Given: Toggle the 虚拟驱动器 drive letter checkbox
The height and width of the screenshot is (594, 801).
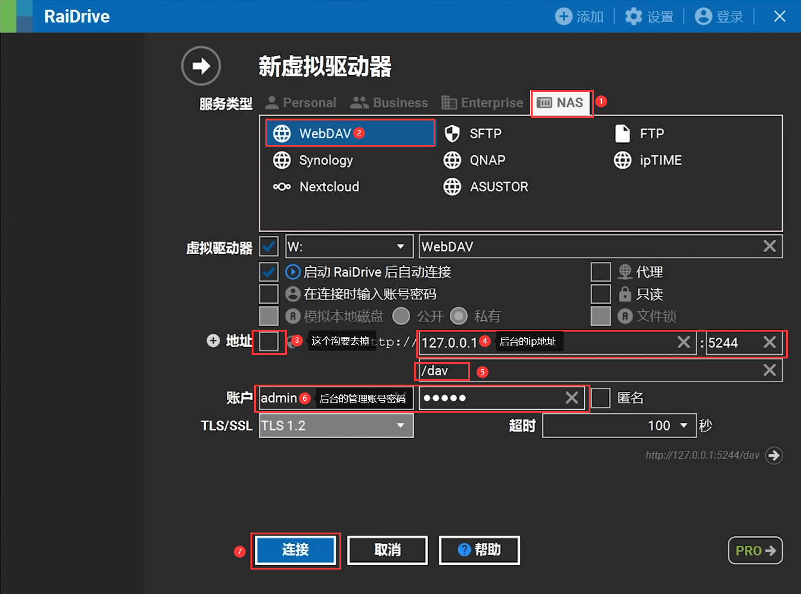Looking at the screenshot, I should coord(269,246).
